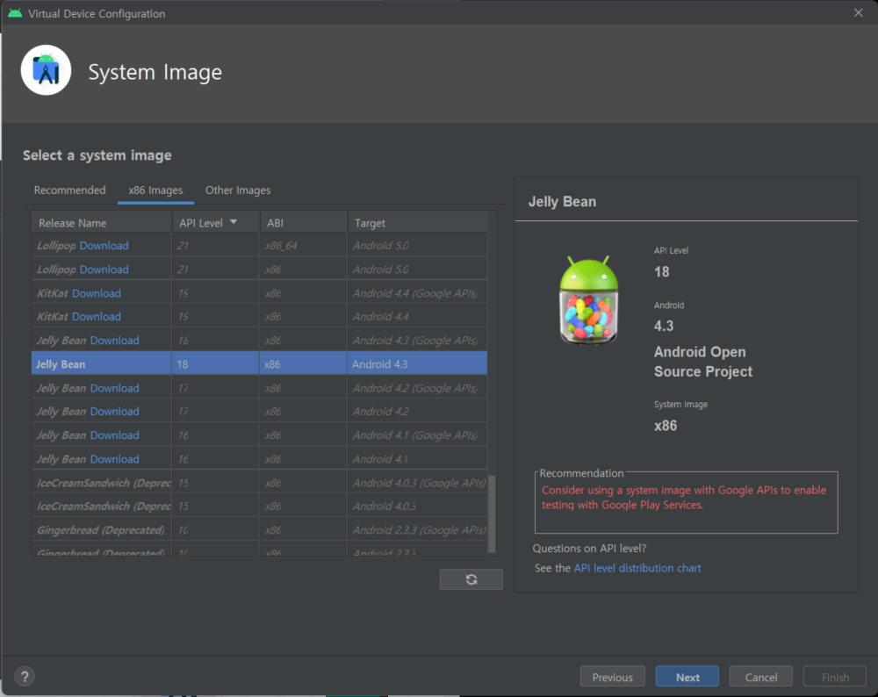878x697 pixels.
Task: Click the Jelly Bean android jar image
Action: [x=588, y=299]
